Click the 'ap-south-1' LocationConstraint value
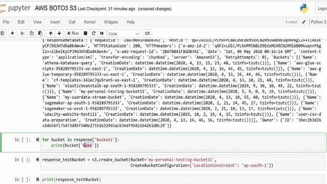This screenshot has width=327, height=184. 255,166
